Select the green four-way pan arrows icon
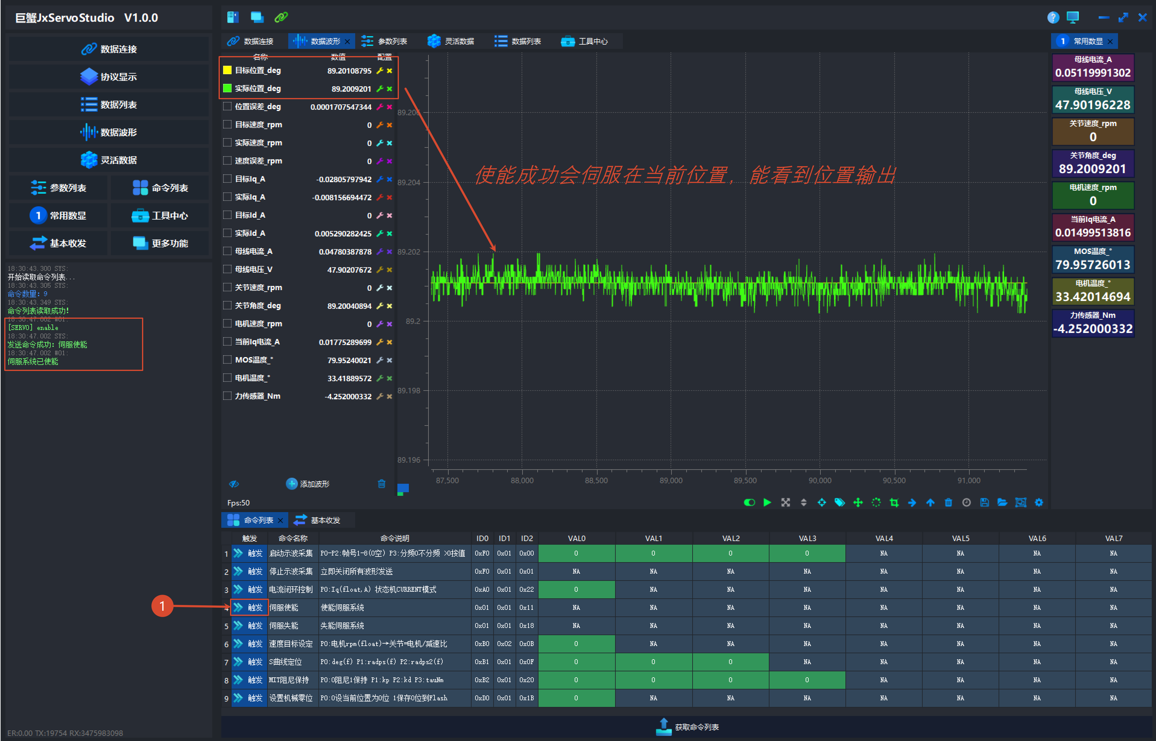The image size is (1156, 741). 858,502
